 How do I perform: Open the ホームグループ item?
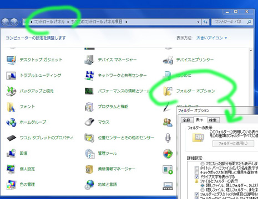tap(26, 122)
